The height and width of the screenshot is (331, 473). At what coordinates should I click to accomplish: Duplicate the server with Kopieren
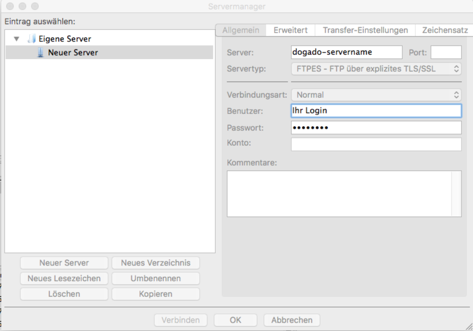pyautogui.click(x=156, y=294)
